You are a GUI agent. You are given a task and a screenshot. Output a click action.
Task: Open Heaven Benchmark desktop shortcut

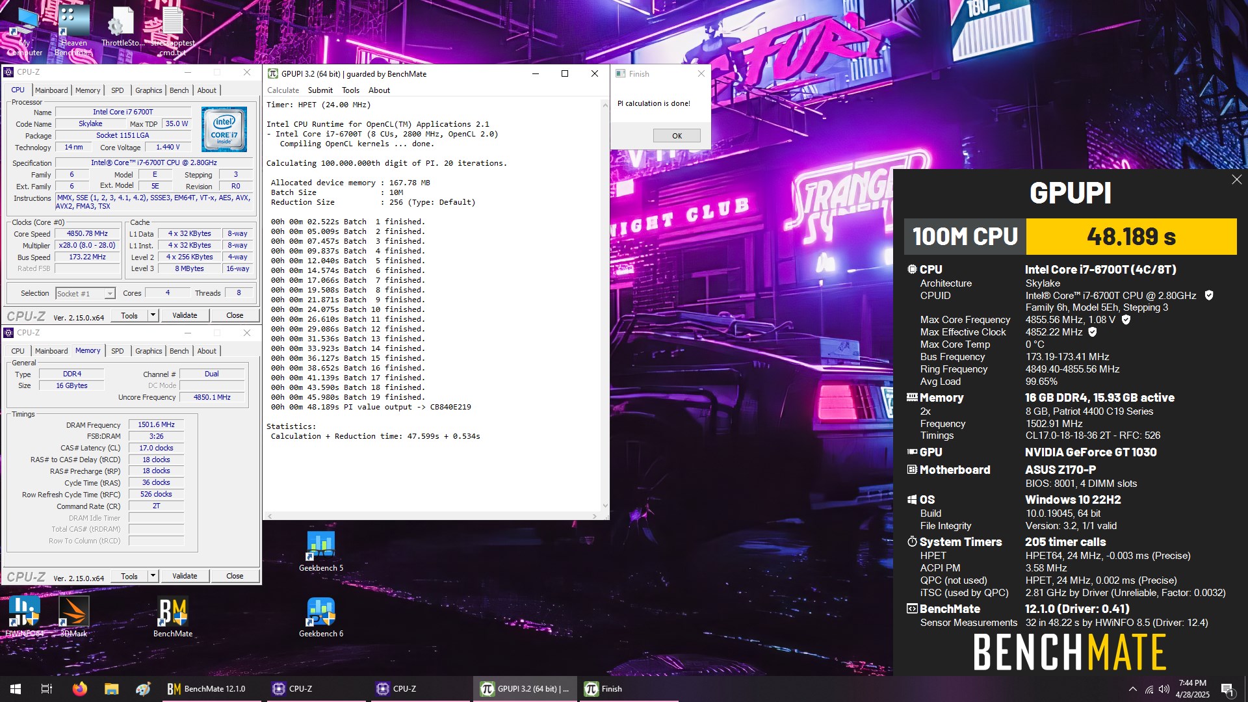pyautogui.click(x=73, y=31)
